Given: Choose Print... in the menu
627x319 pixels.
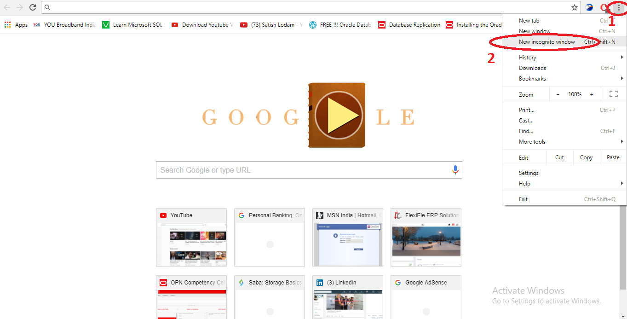Looking at the screenshot, I should [x=564, y=110].
